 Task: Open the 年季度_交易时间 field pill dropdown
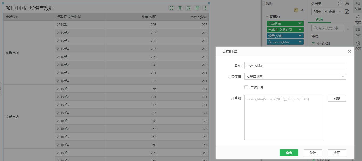300,30
